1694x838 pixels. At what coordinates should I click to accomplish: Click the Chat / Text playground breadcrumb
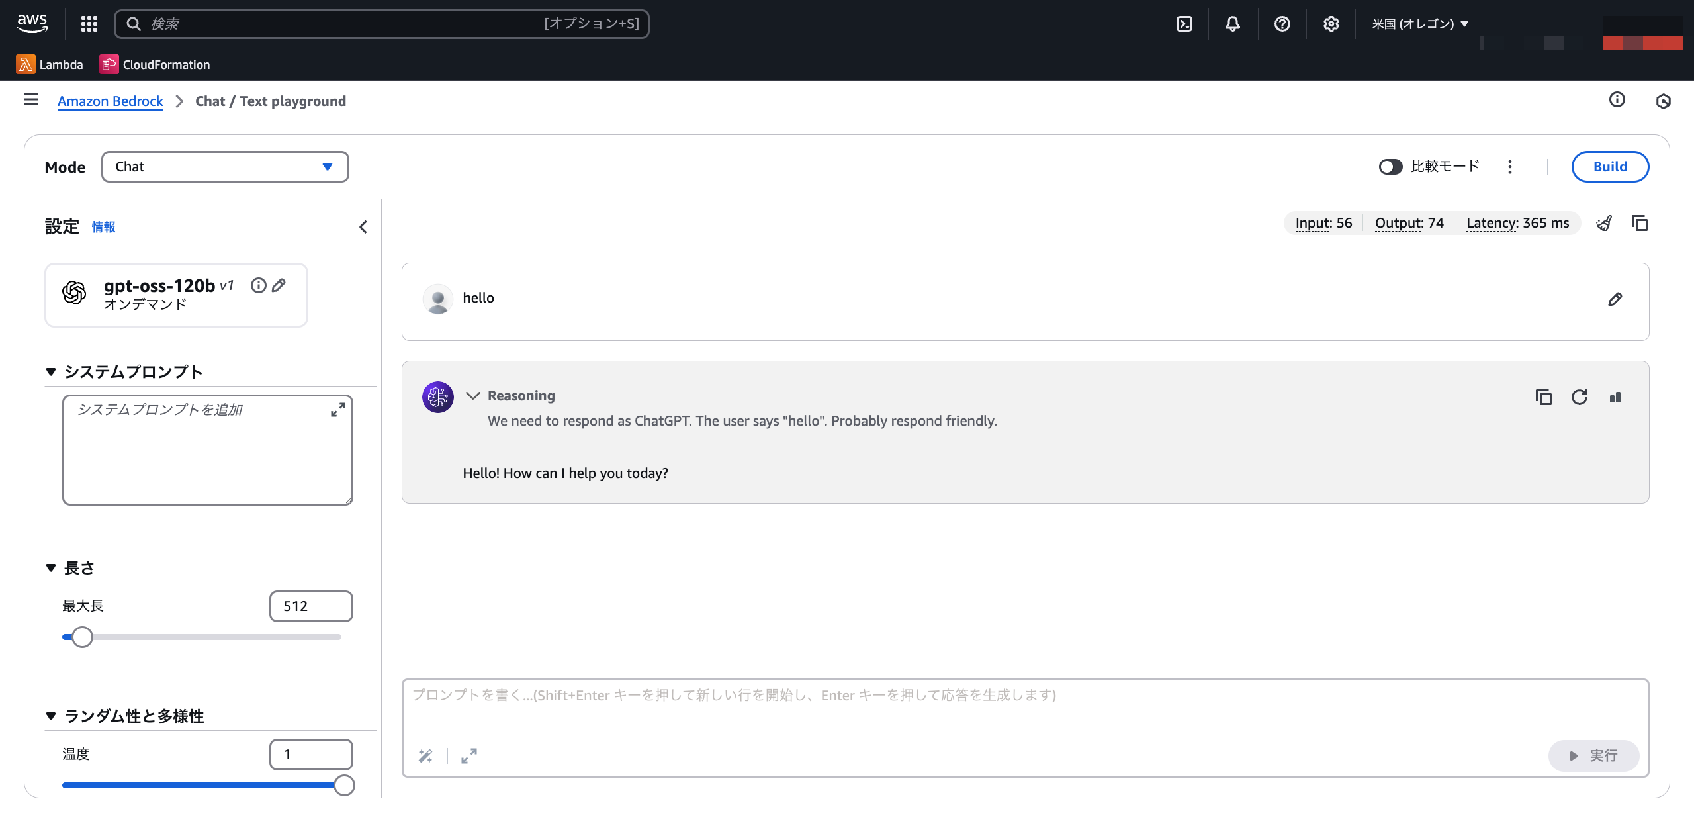[x=271, y=101]
